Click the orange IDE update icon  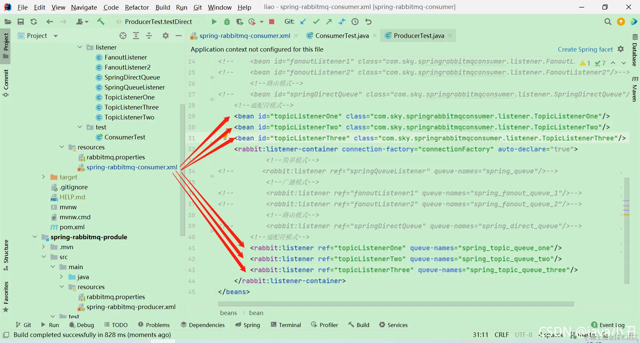point(621,22)
